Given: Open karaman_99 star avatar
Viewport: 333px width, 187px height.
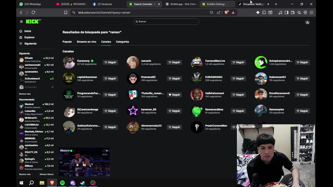Looking at the screenshot, I should [133, 111].
